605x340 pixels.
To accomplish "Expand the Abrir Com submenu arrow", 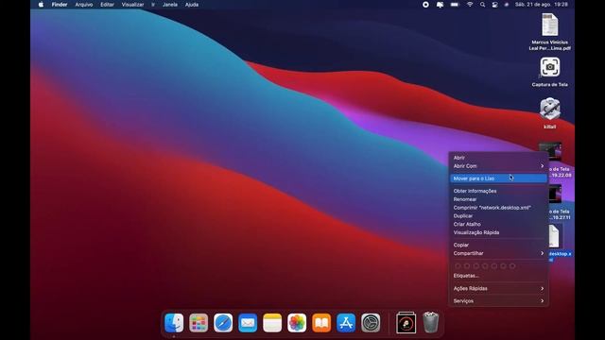I will pyautogui.click(x=542, y=166).
